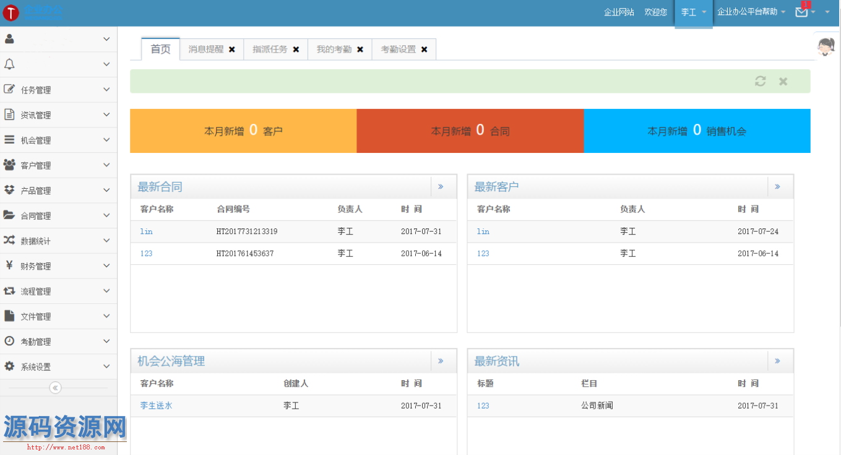Screen dimensions: 841x455
Task: Open the 企业办公平台帮助 dropdown menu
Action: click(x=751, y=12)
